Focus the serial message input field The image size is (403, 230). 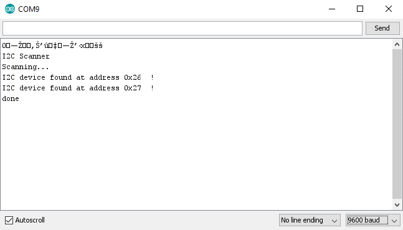tap(183, 28)
